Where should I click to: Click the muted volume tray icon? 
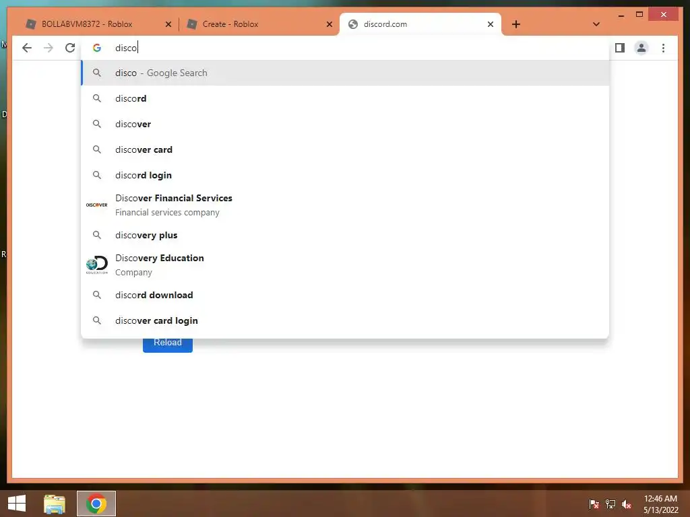626,504
